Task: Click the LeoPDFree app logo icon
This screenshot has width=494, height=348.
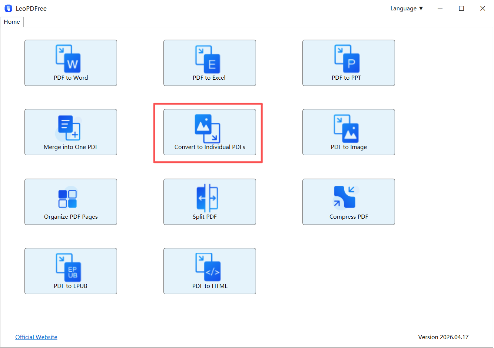Action: (8, 8)
